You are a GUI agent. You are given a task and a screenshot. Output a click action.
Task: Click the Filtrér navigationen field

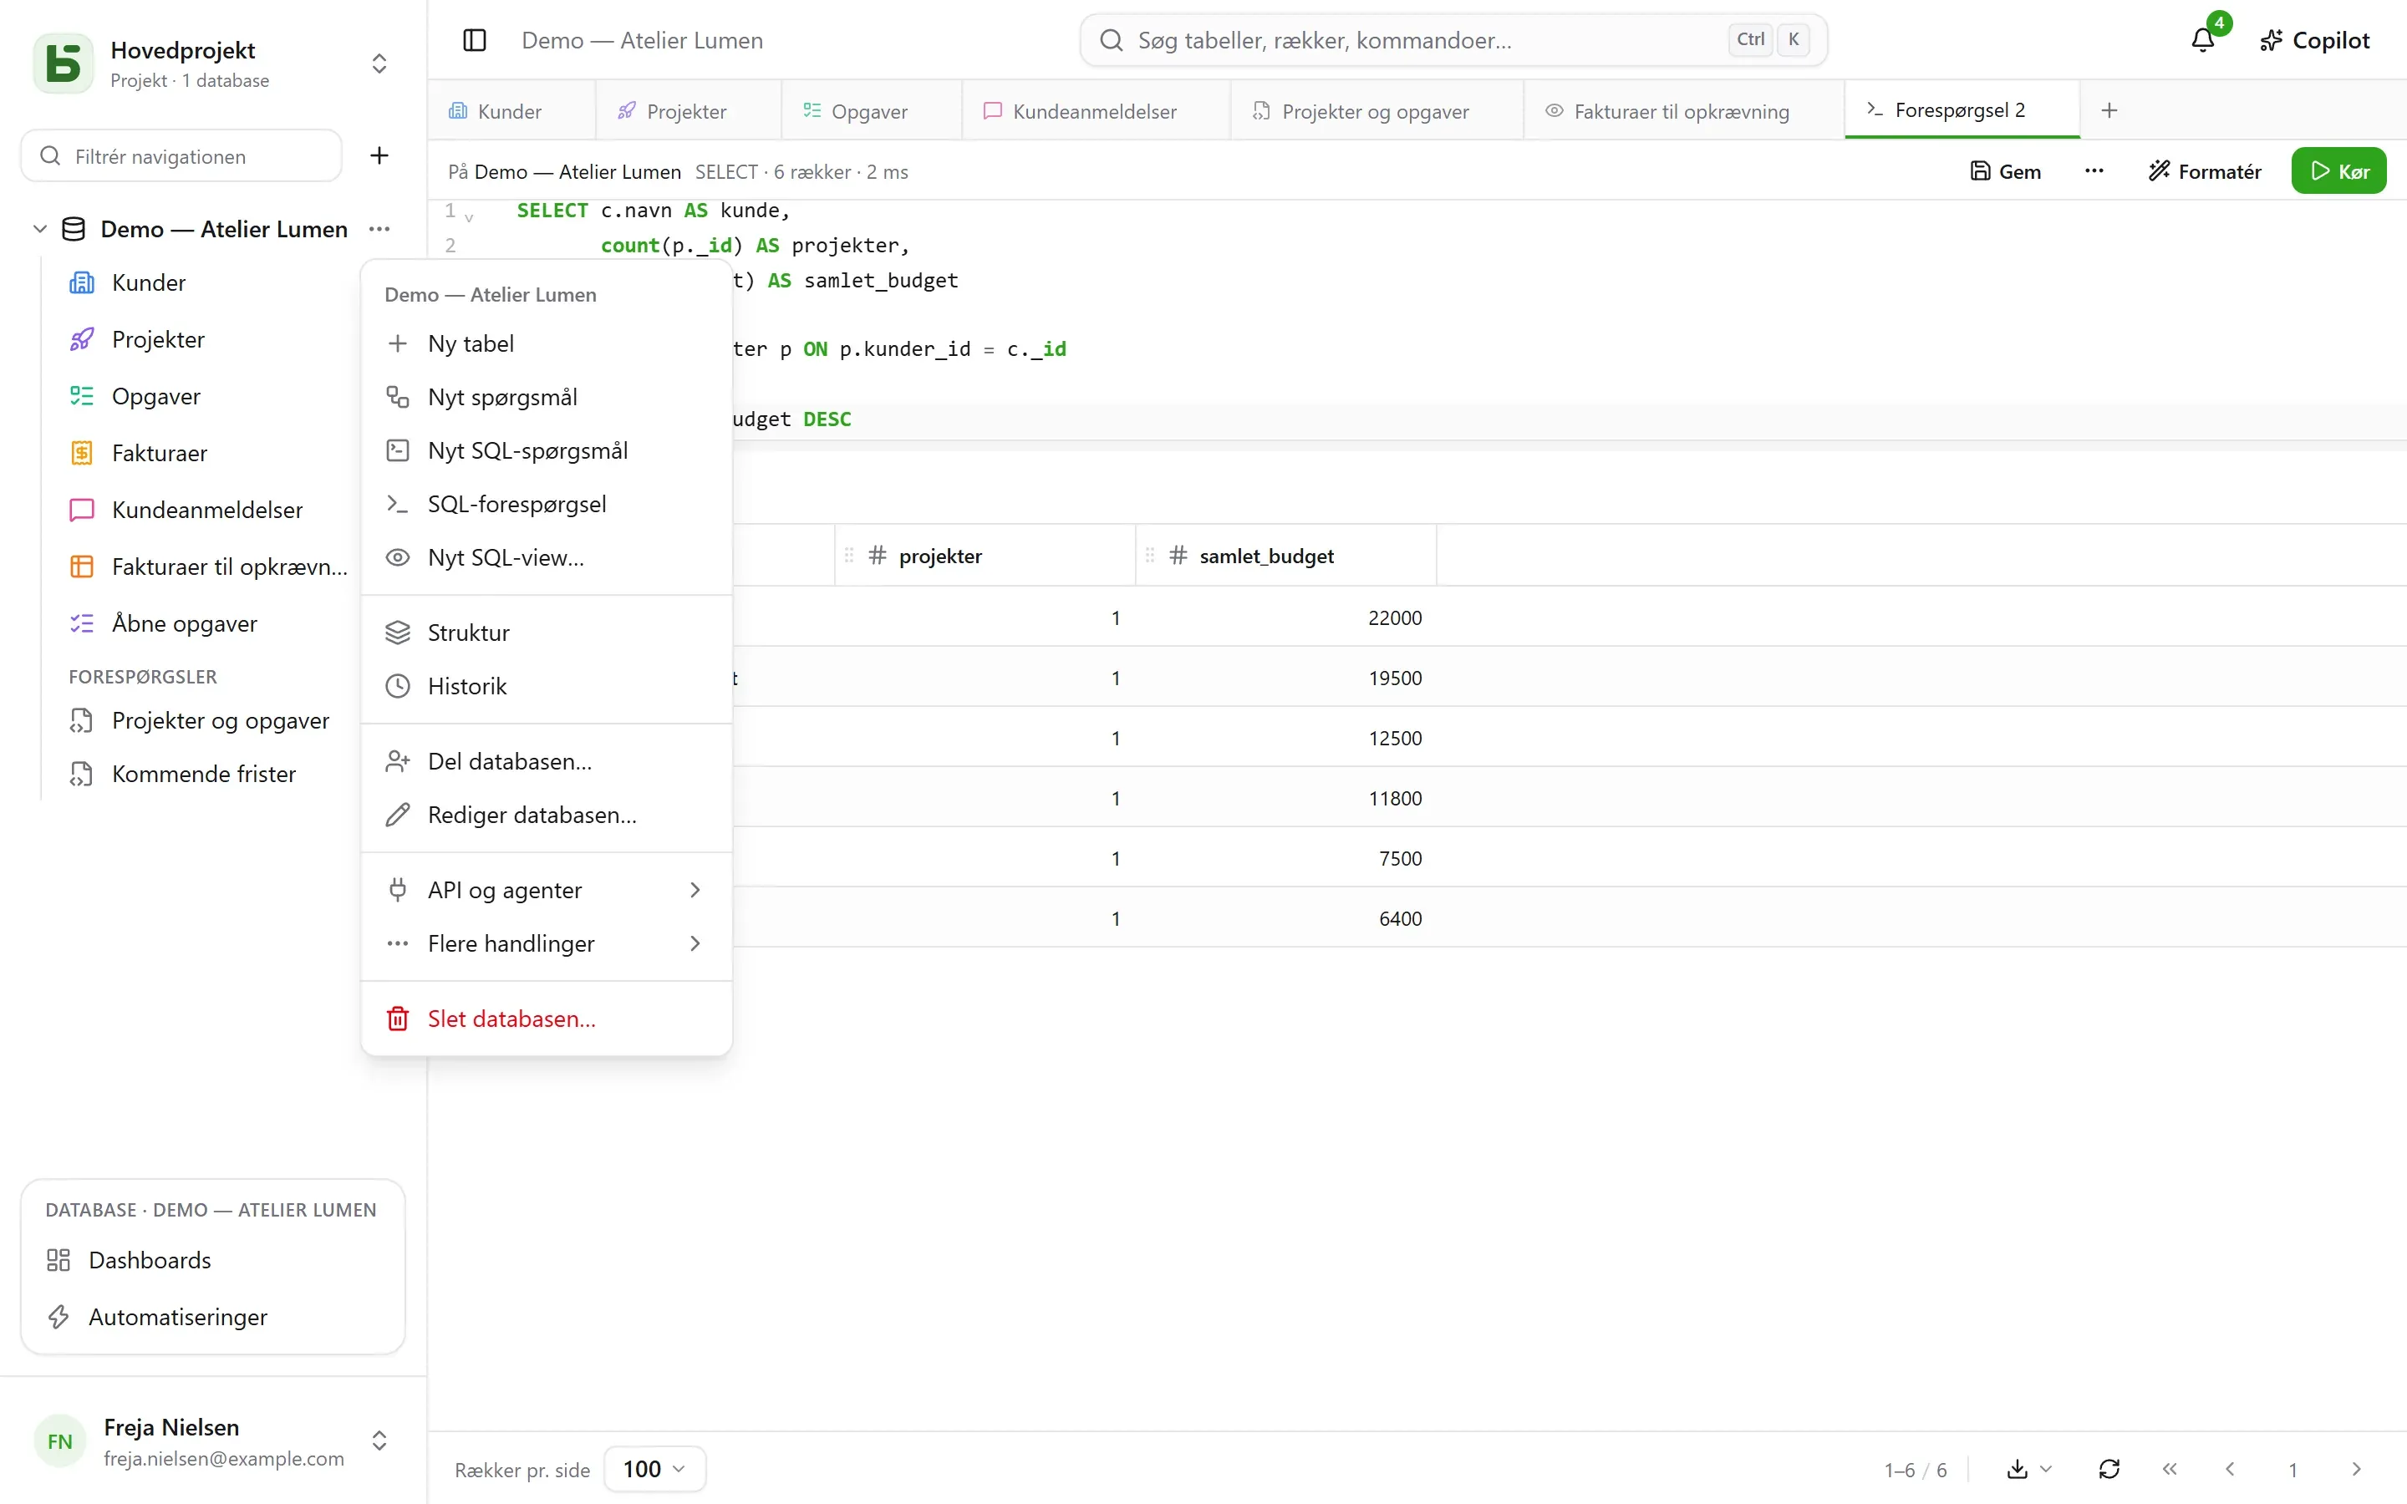click(x=182, y=156)
